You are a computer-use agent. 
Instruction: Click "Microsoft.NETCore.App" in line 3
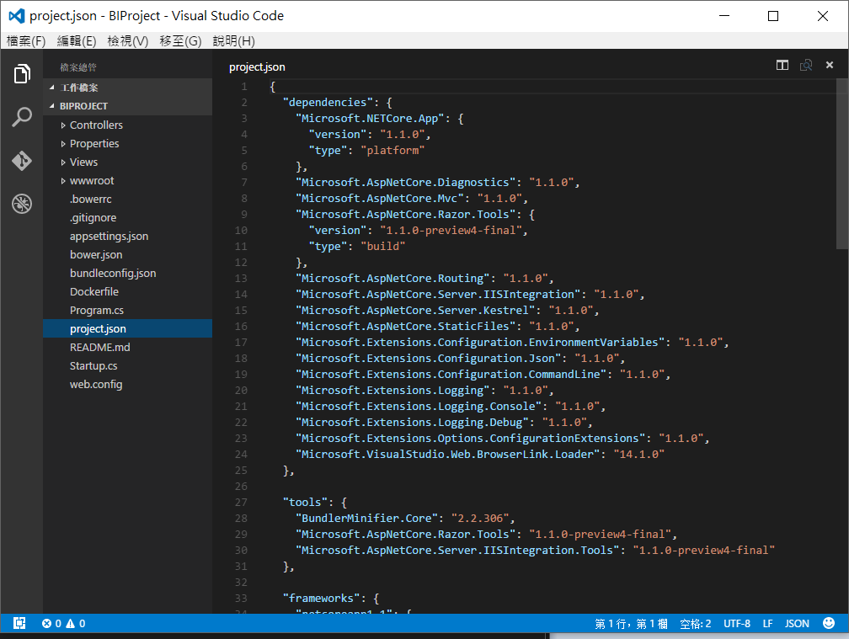pyautogui.click(x=370, y=119)
